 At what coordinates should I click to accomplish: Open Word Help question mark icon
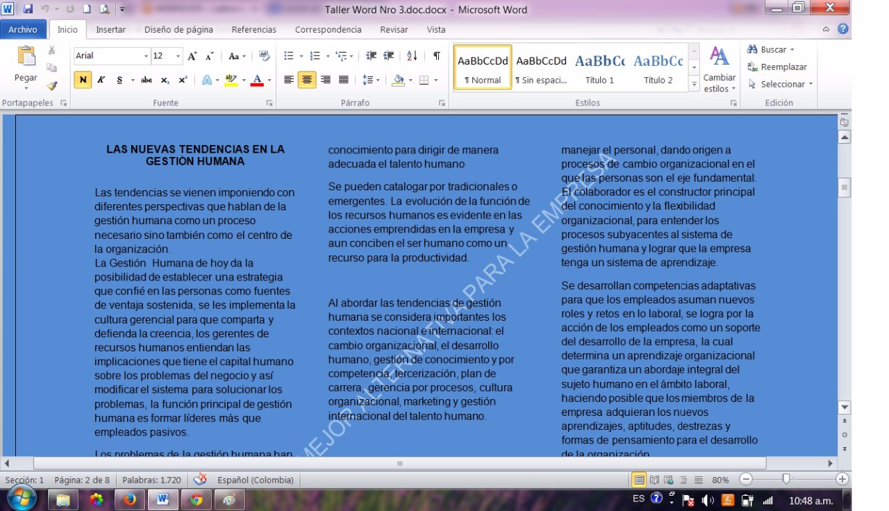tap(843, 29)
